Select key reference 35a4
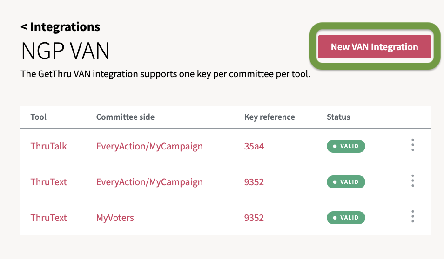This screenshot has width=444, height=259. coord(254,146)
